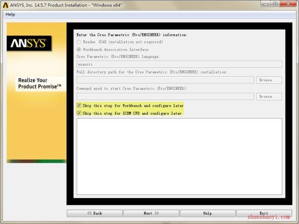This screenshot has width=299, height=224.
Task: Maximize the installer window
Action: (x=275, y=4)
